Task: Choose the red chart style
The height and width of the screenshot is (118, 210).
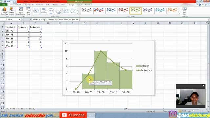Action: click(123, 11)
